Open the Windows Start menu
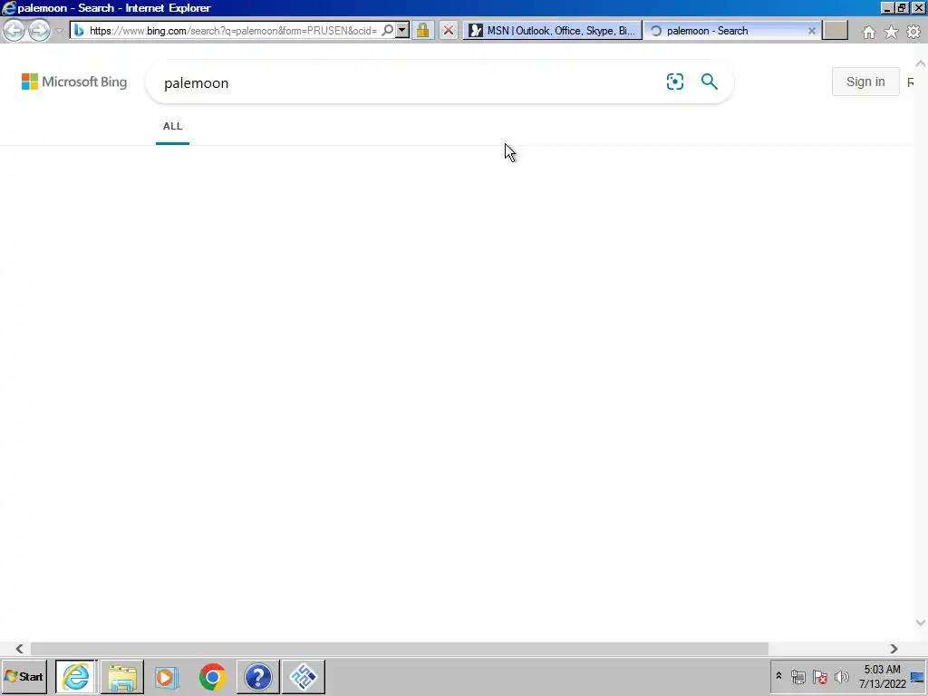 [24, 676]
